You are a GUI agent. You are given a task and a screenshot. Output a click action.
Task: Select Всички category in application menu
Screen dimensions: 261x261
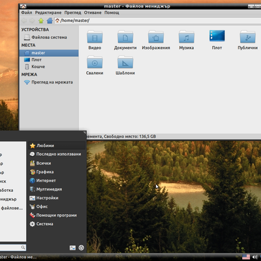(57, 163)
